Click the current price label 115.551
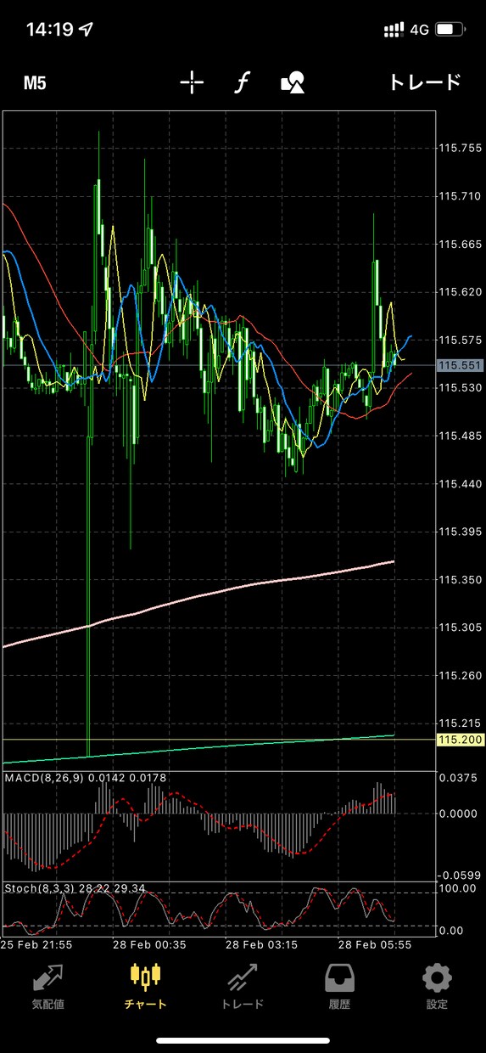This screenshot has width=486, height=1053. pyautogui.click(x=460, y=365)
